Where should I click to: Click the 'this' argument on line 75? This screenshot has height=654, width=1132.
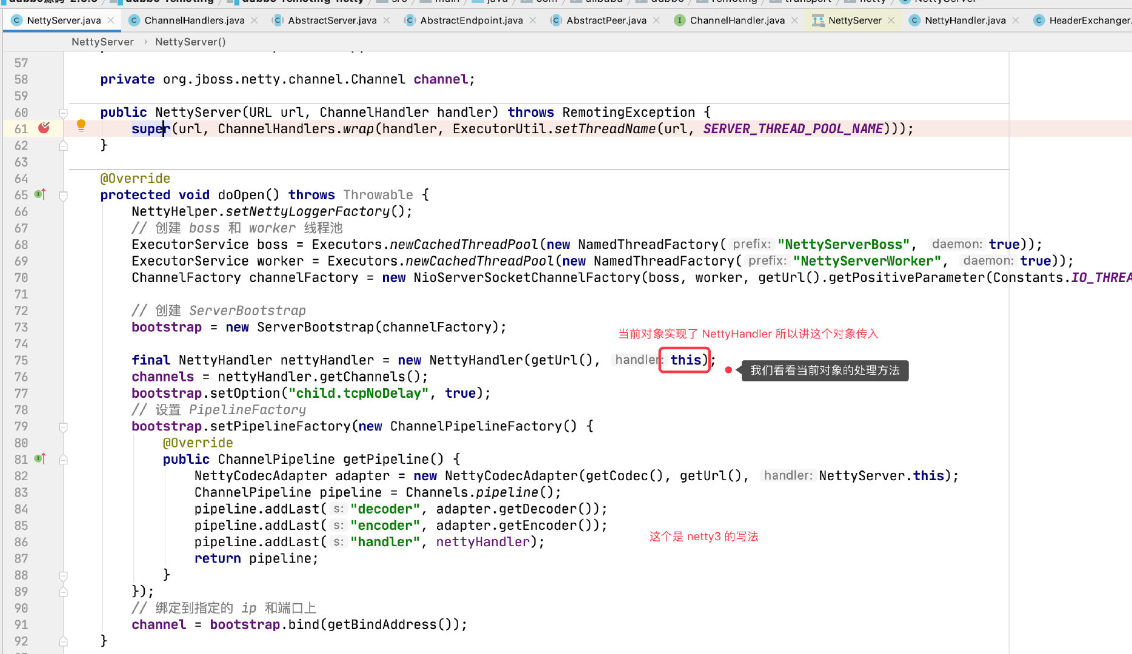pyautogui.click(x=685, y=360)
